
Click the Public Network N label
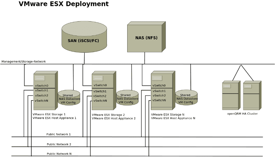point(59,154)
